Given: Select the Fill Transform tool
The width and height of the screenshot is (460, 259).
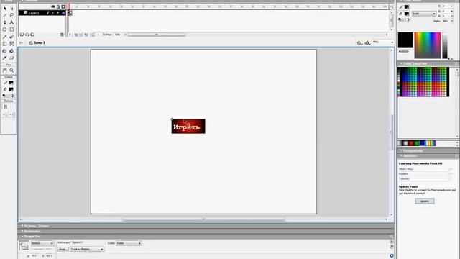Looking at the screenshot, I should tap(11, 44).
